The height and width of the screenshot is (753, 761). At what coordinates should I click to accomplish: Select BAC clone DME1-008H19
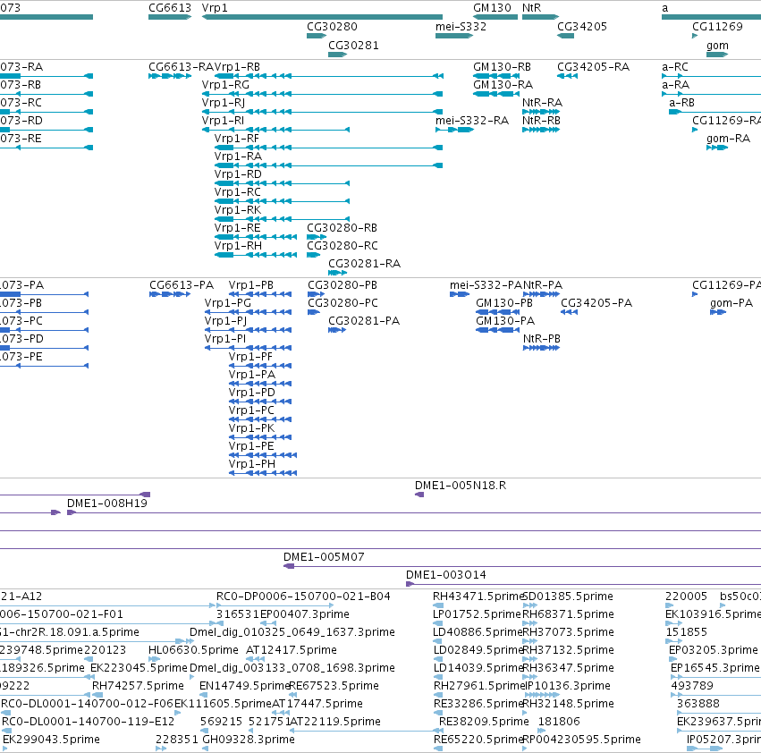click(x=414, y=512)
